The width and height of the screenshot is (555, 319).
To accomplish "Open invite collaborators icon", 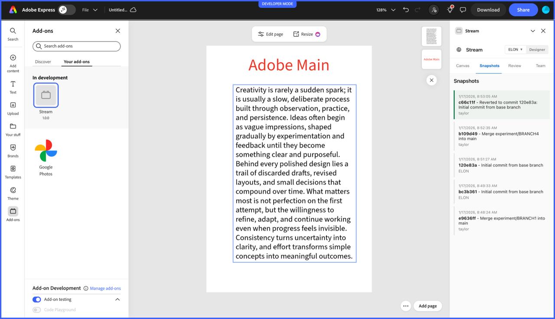I will pyautogui.click(x=434, y=10).
